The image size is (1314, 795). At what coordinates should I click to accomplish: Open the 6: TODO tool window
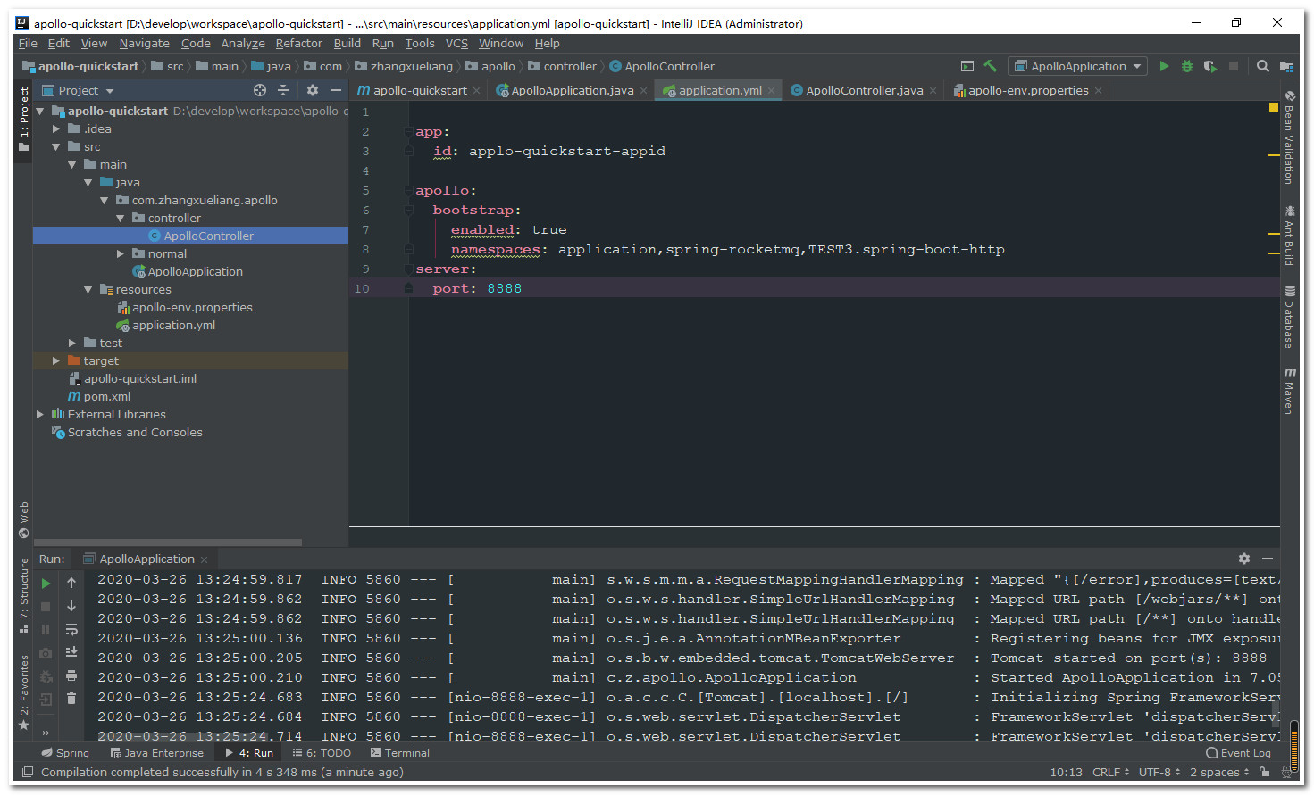(322, 753)
